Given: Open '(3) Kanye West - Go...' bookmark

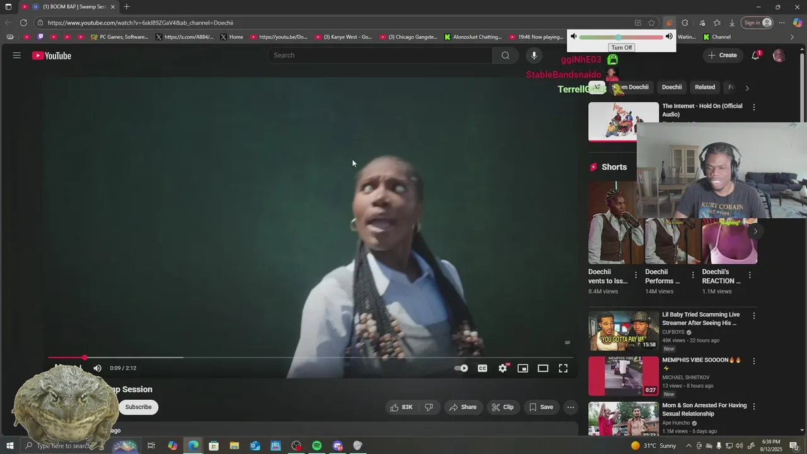Looking at the screenshot, I should tap(343, 37).
